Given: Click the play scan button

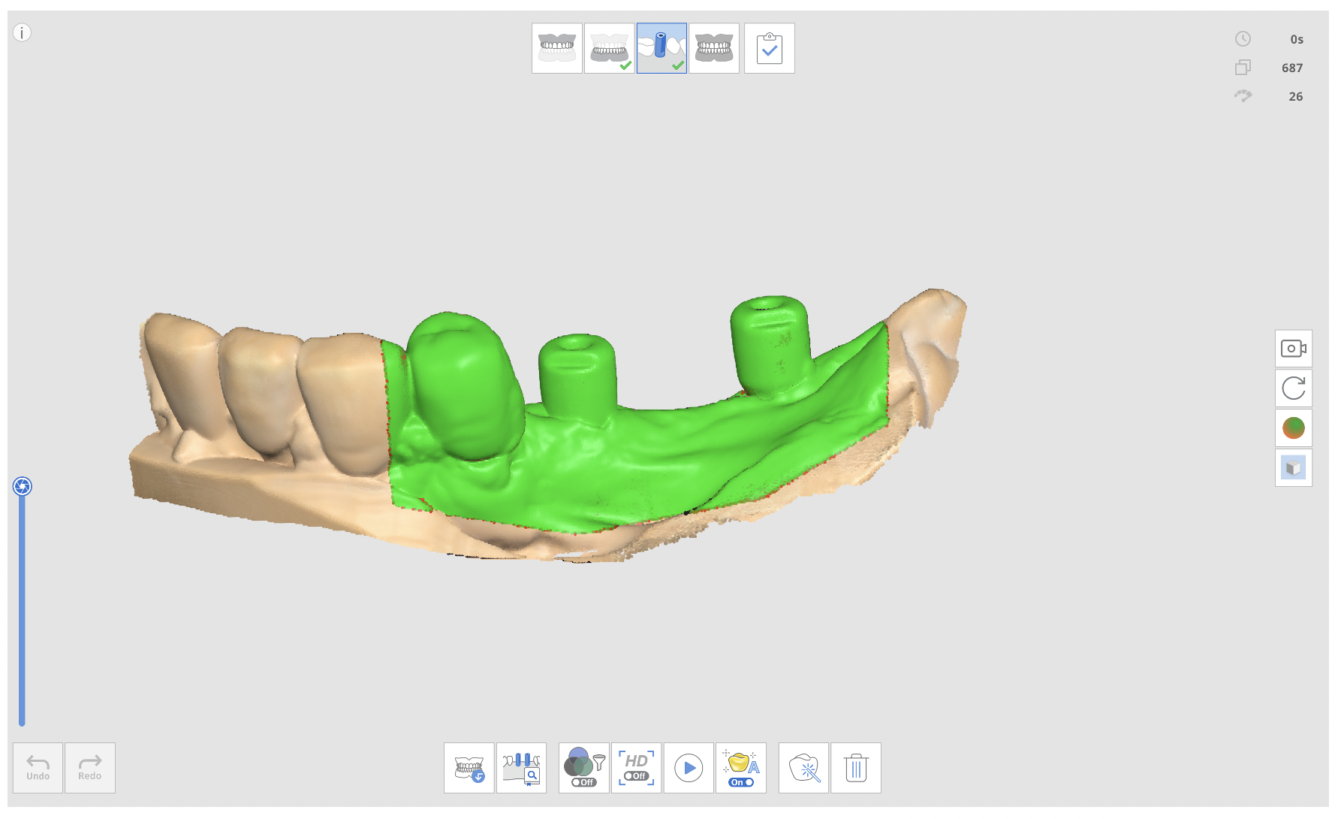Looking at the screenshot, I should click(689, 768).
